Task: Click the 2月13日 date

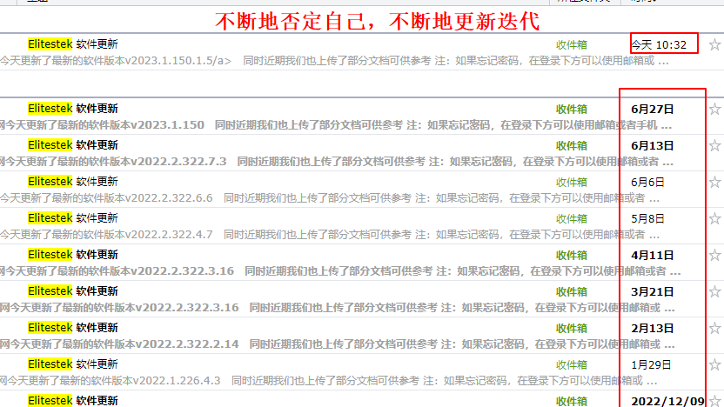Action: (653, 328)
